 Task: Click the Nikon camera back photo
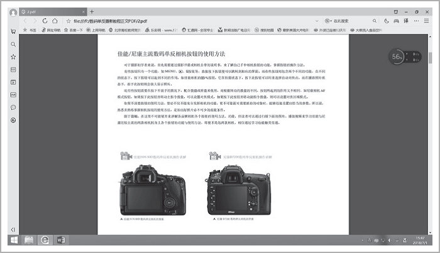239,190
